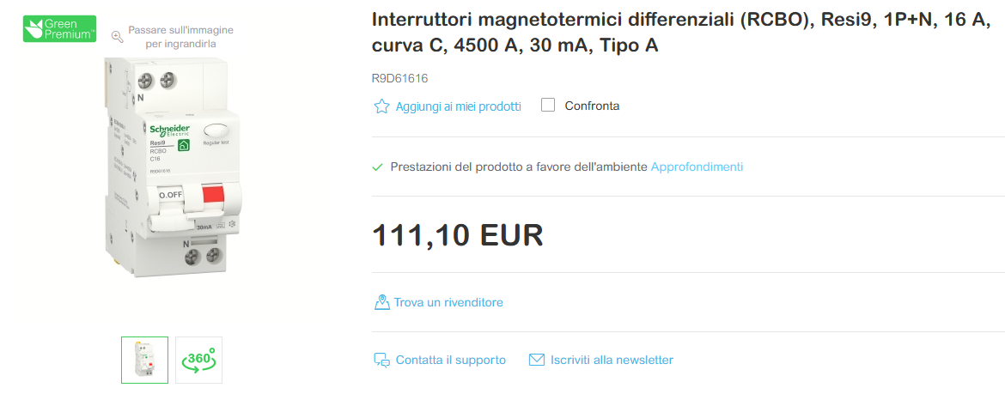The image size is (1005, 394).
Task: Click the envelope newsletter icon
Action: point(537,360)
